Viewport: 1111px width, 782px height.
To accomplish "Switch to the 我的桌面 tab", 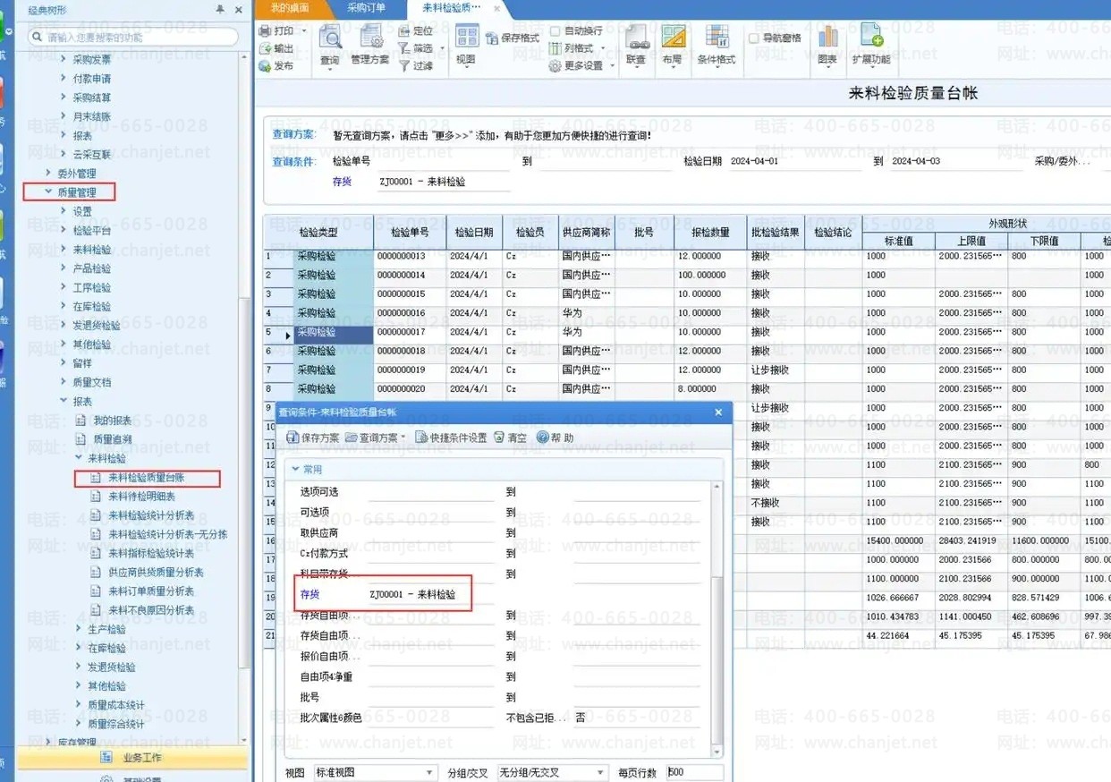I will [x=290, y=8].
